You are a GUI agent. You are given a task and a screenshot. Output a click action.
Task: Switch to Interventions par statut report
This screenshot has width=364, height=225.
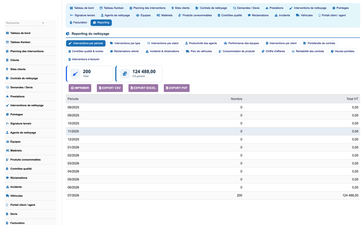click(163, 43)
